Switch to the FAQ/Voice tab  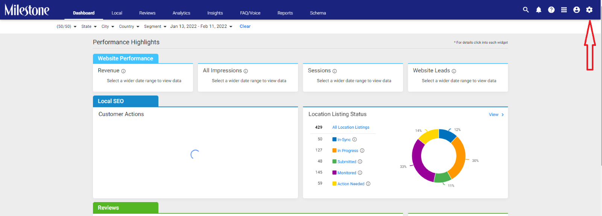[250, 13]
